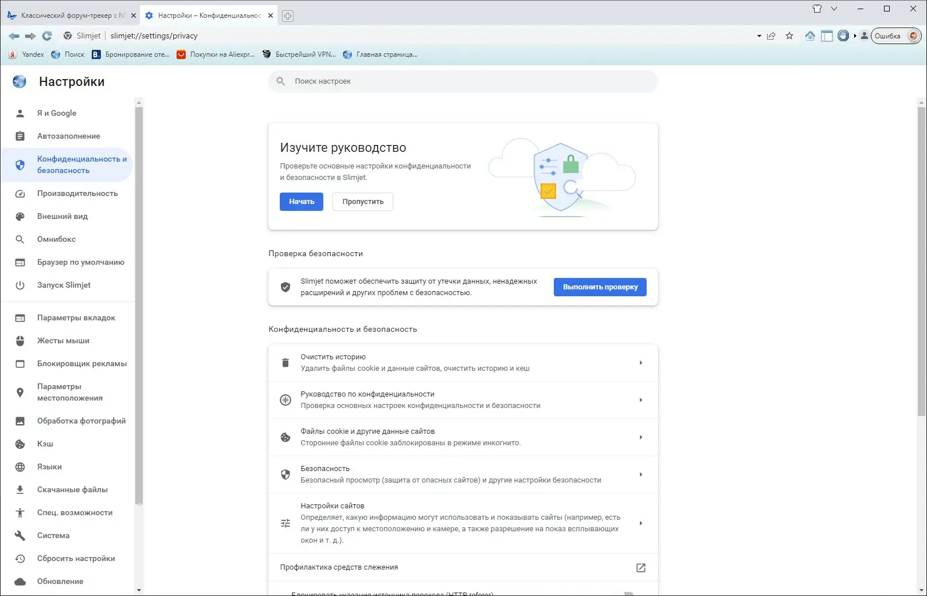Viewport: 927px width, 596px height.
Task: Open Блокировщик рекламы settings
Action: click(67, 363)
